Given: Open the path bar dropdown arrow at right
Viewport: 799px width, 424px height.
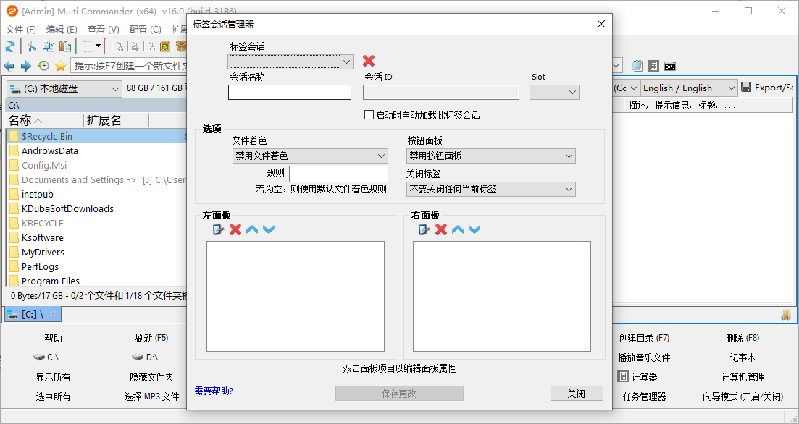Looking at the screenshot, I should [x=617, y=65].
